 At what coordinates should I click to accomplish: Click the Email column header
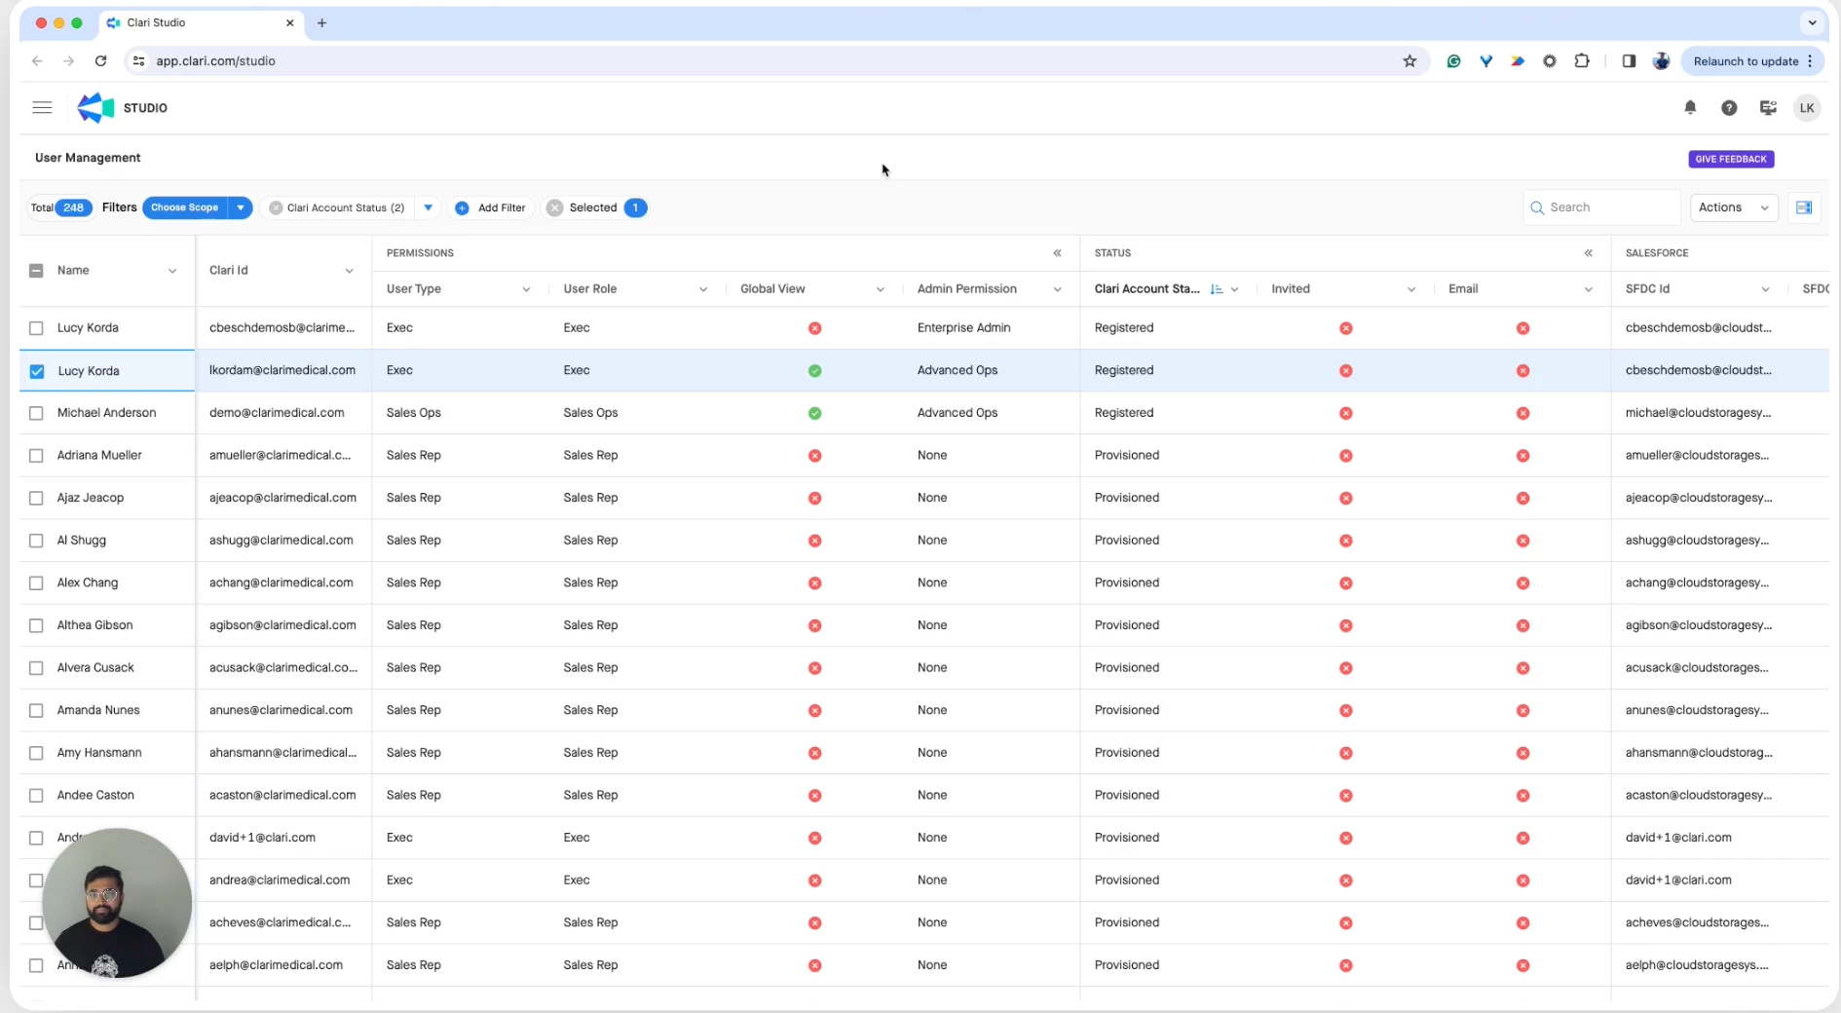tap(1463, 289)
